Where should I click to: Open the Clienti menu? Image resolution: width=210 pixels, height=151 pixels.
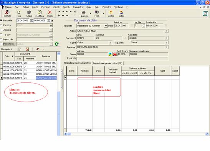pyautogui.click(x=56, y=7)
